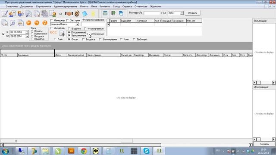Check the 'Шелкография' checkbox

(x=100, y=39)
